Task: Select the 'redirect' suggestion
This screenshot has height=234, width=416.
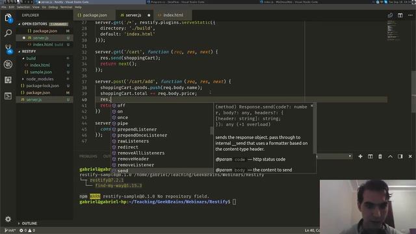Action: tap(162, 148)
